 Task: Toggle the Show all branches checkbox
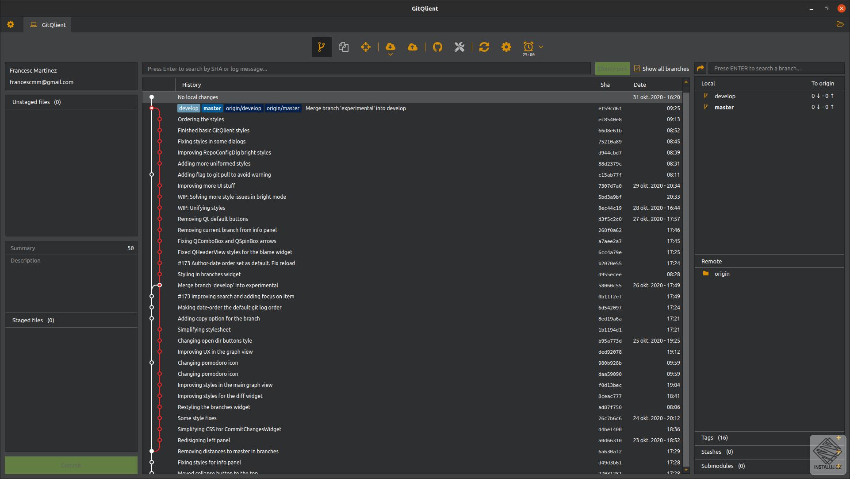point(637,69)
